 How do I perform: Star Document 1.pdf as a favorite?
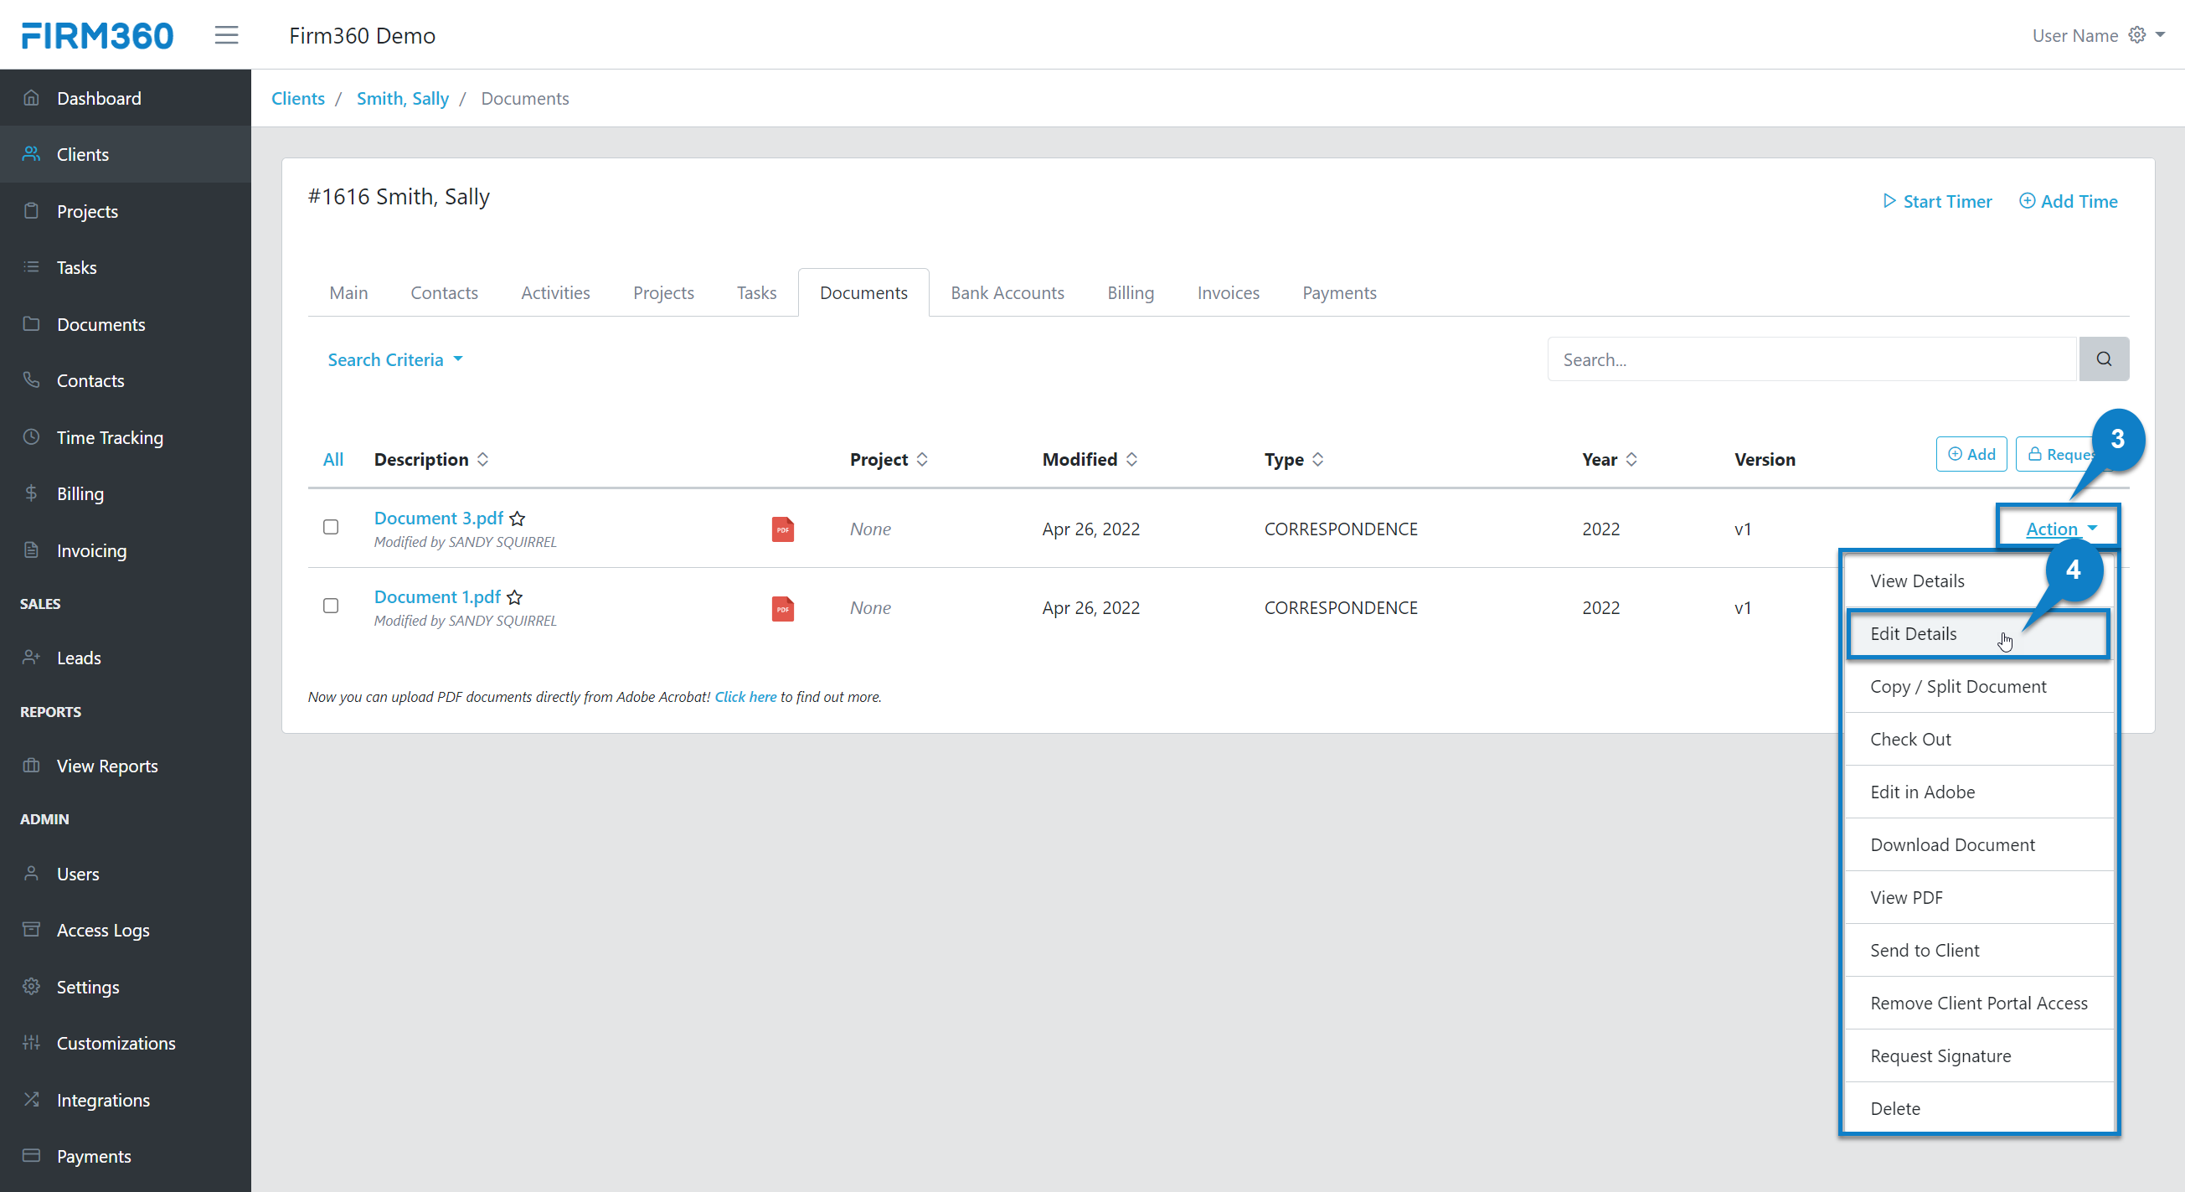pos(516,597)
